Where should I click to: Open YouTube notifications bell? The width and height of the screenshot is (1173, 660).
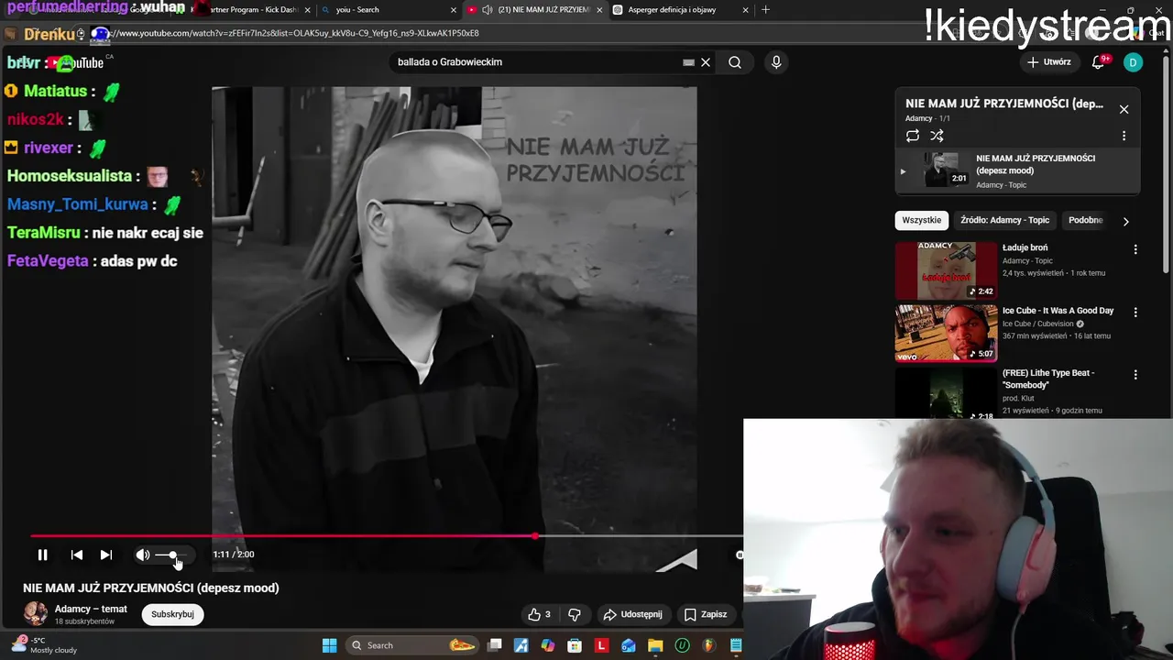point(1098,62)
